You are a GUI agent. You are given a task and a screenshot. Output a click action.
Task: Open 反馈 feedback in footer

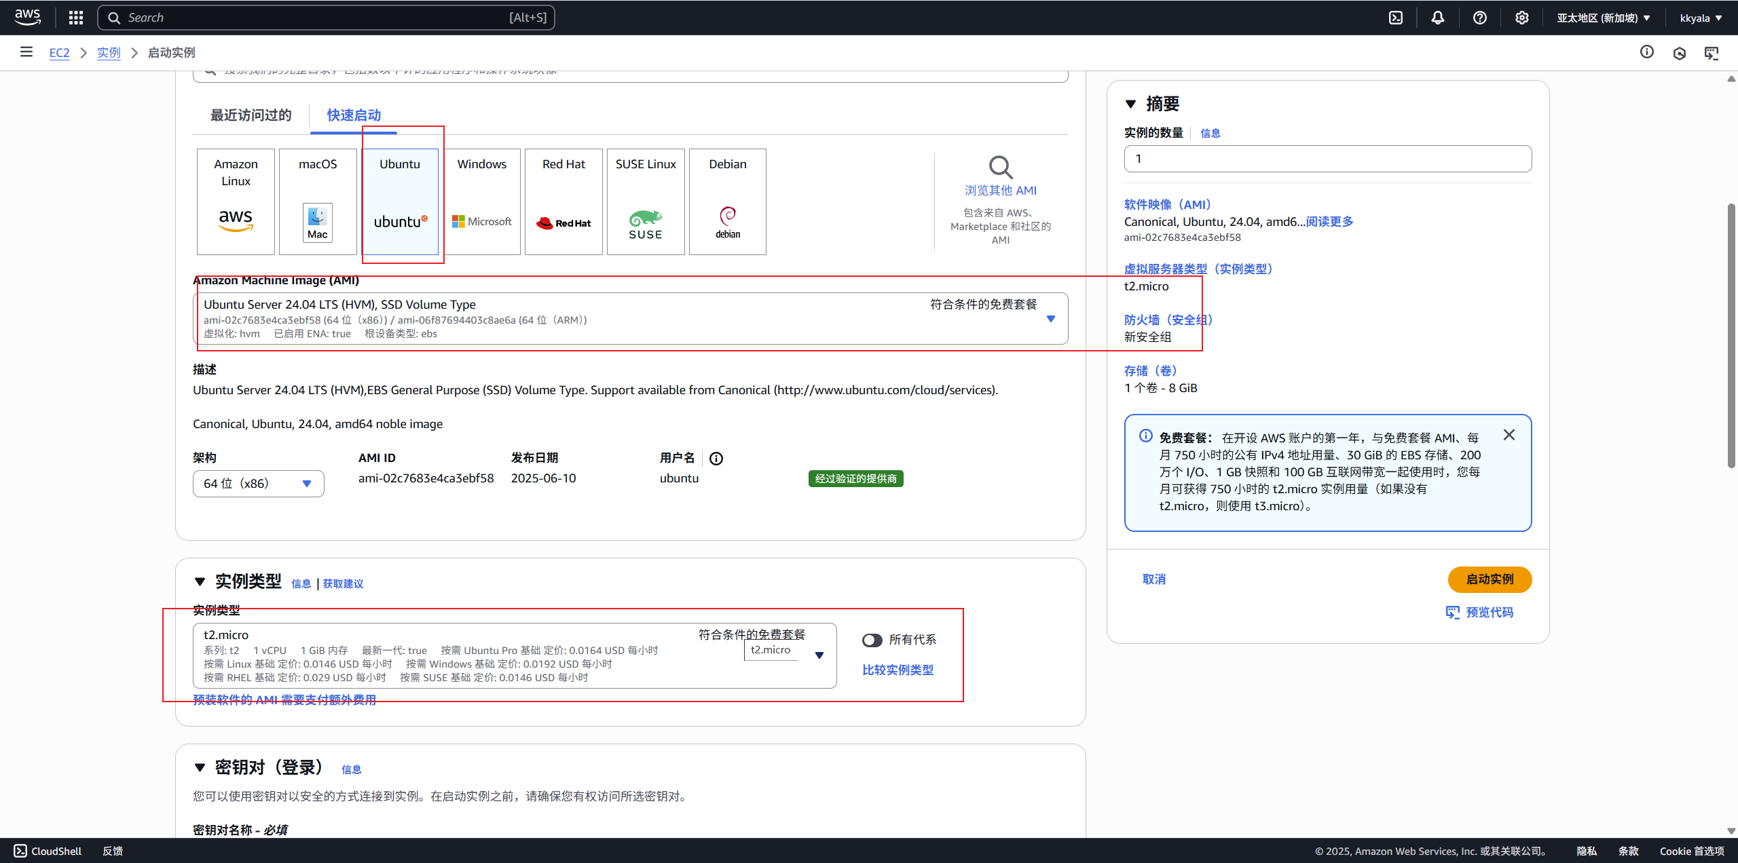click(x=113, y=851)
